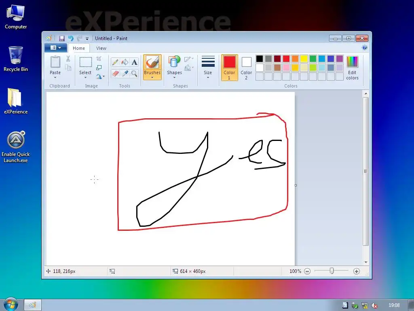Click the Copy icon
Image resolution: width=414 pixels, height=311 pixels.
(x=68, y=68)
